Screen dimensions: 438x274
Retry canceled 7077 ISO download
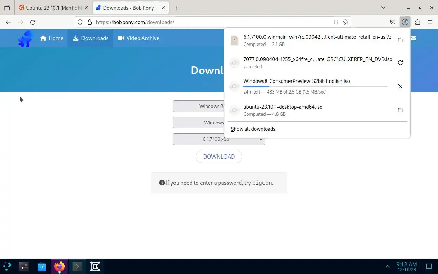click(x=400, y=63)
